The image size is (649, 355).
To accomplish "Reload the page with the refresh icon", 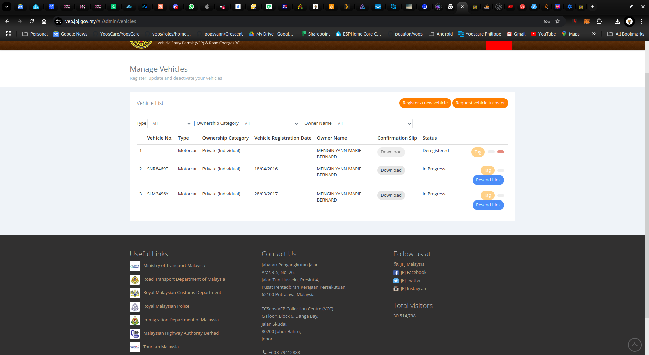I will coord(32,21).
